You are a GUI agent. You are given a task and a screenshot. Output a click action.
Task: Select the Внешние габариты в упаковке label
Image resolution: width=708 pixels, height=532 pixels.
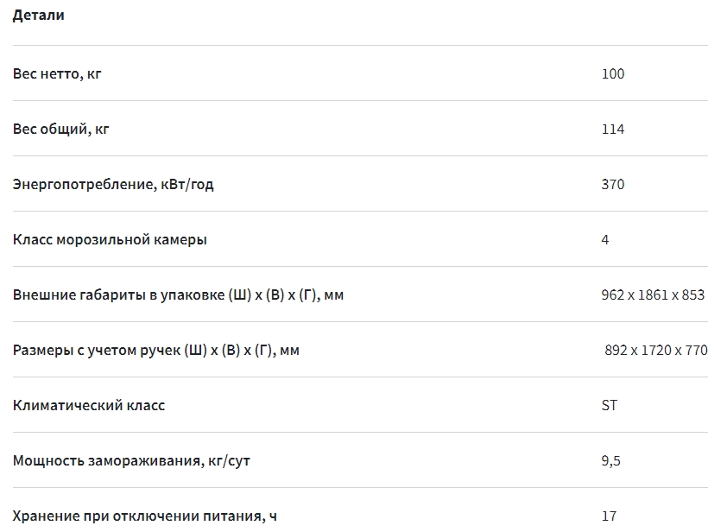click(x=178, y=294)
